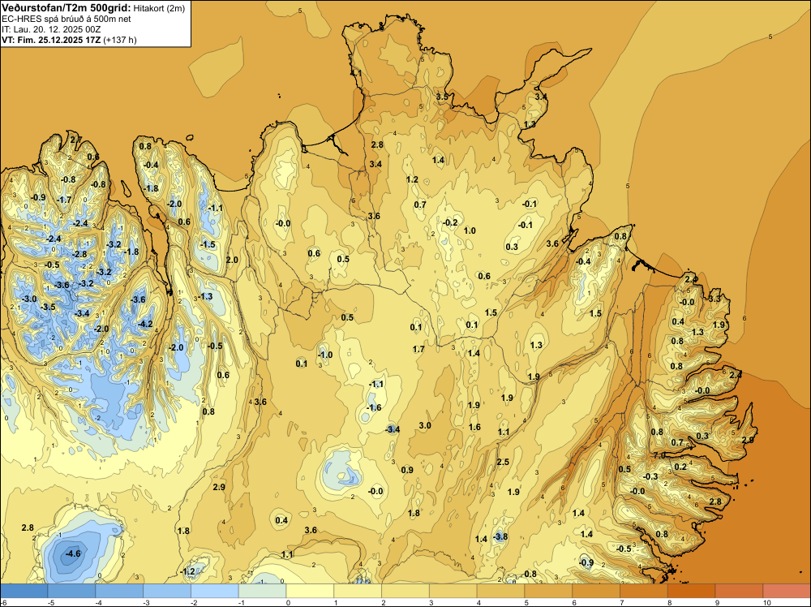811x607 pixels.
Task: Click the '0.9' temperature value on the map
Action: click(407, 471)
